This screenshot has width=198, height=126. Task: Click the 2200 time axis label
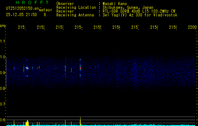pyautogui.click(x=192, y=27)
